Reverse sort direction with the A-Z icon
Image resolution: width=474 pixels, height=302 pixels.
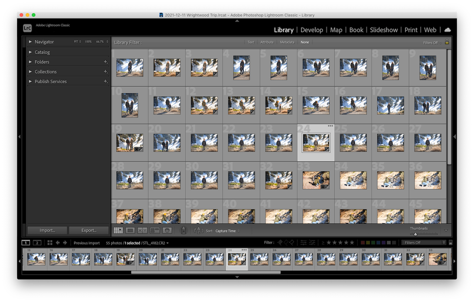pyautogui.click(x=198, y=231)
